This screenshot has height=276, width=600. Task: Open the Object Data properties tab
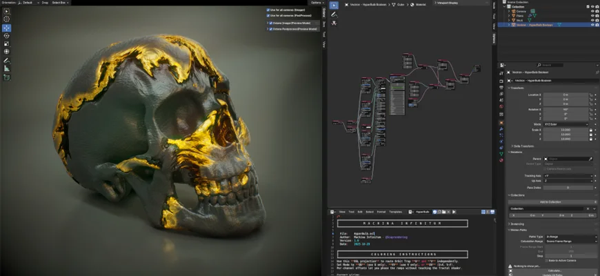[501, 153]
